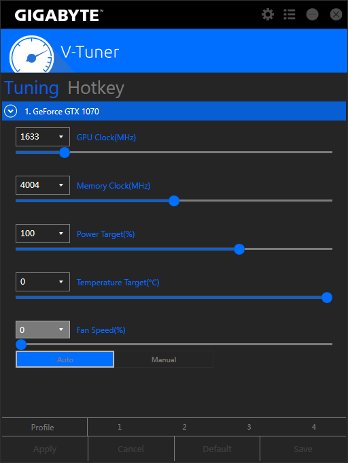Screen dimensions: 348x463
Task: Select Auto fan speed mode
Action: tap(65, 360)
